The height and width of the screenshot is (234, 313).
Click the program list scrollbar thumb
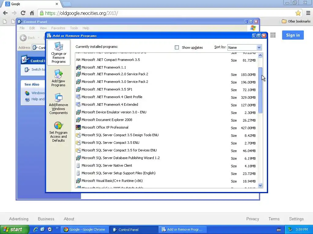(x=260, y=90)
